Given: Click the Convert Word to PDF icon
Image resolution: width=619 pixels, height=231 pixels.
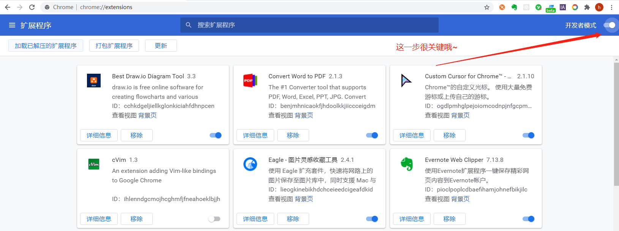Looking at the screenshot, I should pyautogui.click(x=250, y=81).
